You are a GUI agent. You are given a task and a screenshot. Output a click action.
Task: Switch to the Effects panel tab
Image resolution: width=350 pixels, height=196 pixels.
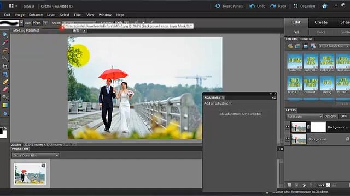291,39
